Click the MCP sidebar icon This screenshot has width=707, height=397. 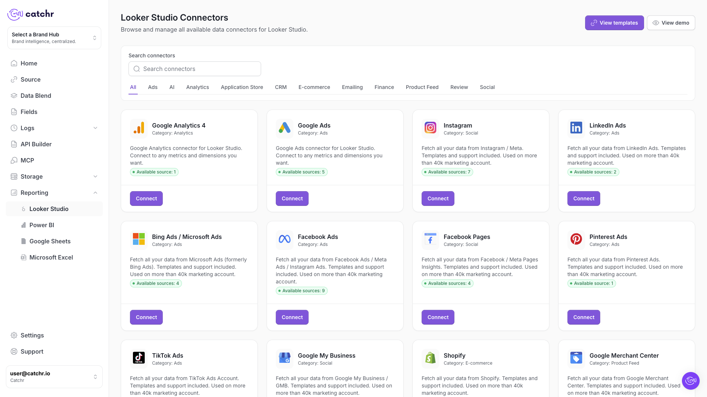14,160
